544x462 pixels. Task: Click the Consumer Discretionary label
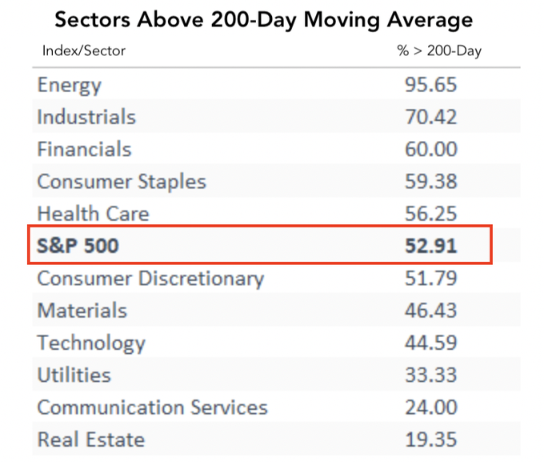(x=150, y=279)
